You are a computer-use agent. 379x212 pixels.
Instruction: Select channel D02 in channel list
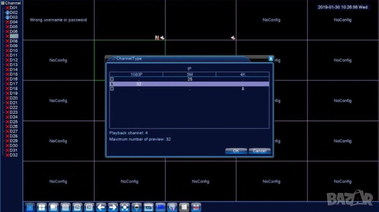(13, 12)
